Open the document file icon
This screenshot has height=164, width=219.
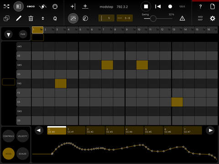click(x=213, y=6)
